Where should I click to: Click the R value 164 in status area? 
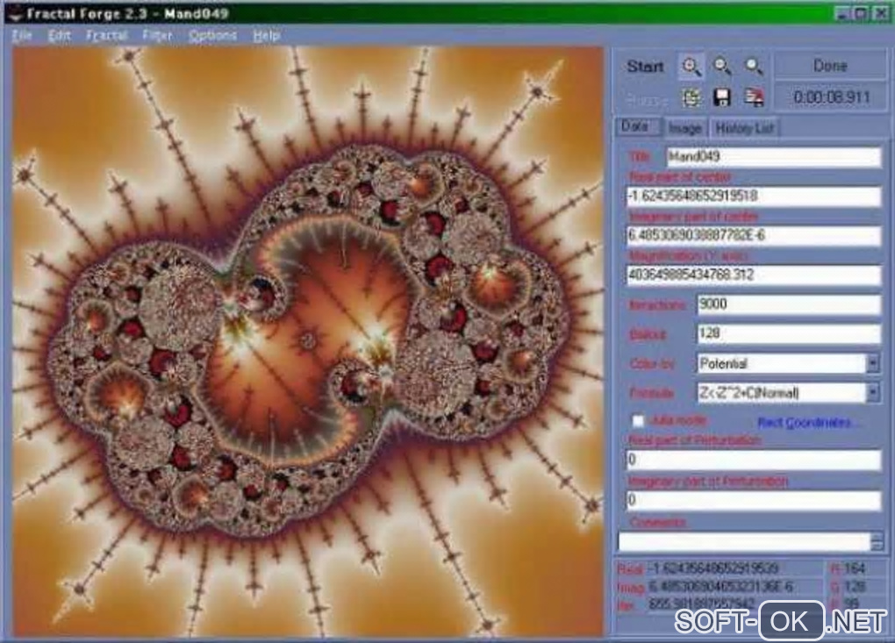(854, 568)
